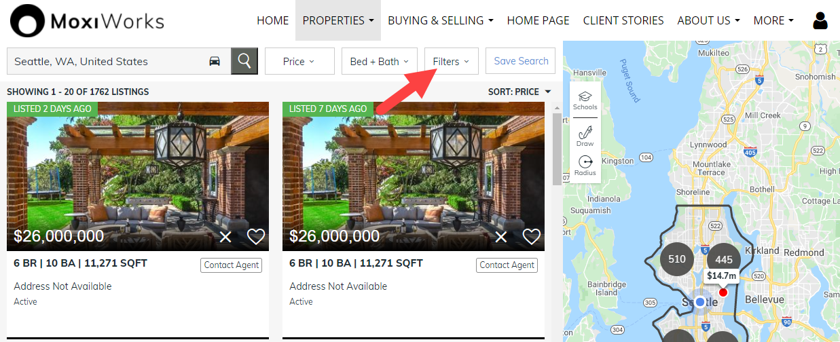Open the Bed + Bath dropdown
This screenshot has height=342, width=840.
[379, 61]
